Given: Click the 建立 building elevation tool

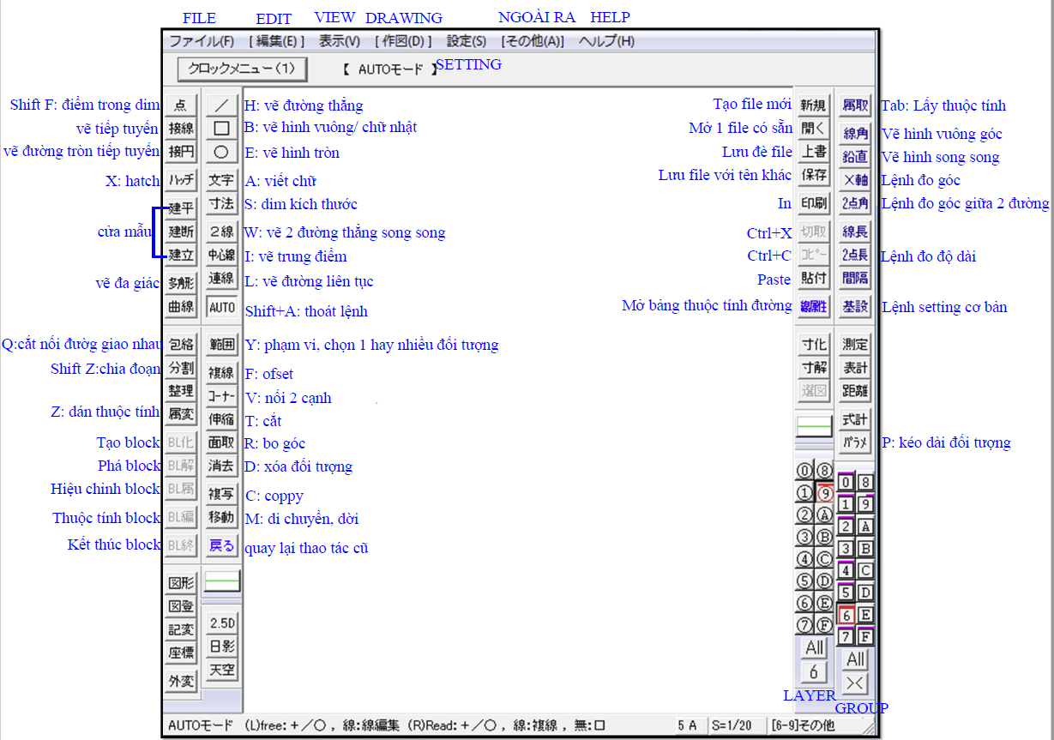Looking at the screenshot, I should (181, 255).
